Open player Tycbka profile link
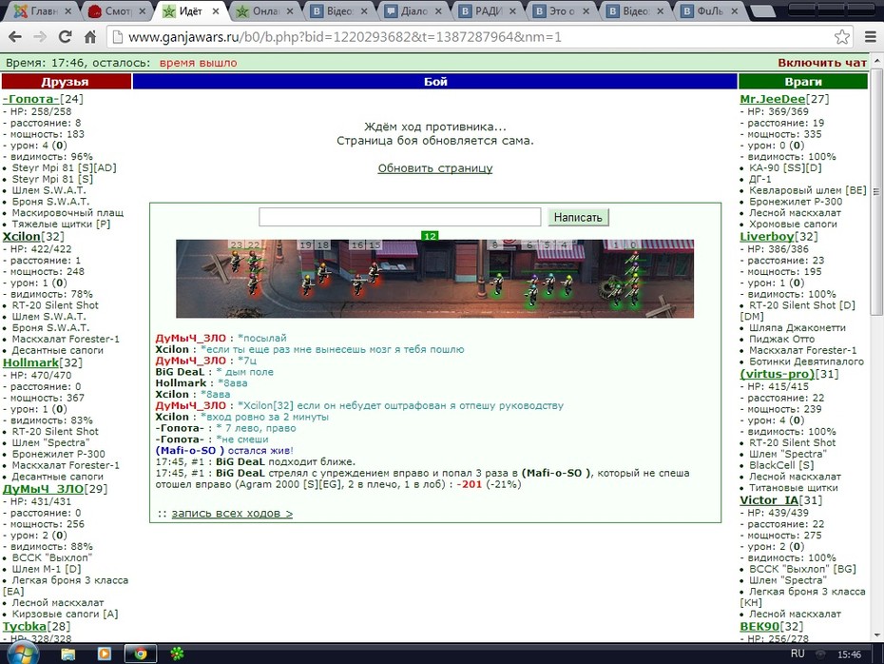This screenshot has width=884, height=664. coord(25,627)
